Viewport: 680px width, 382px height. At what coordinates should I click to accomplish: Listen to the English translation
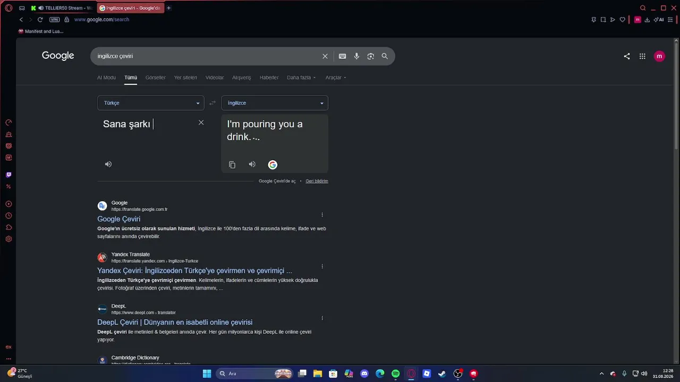(252, 164)
